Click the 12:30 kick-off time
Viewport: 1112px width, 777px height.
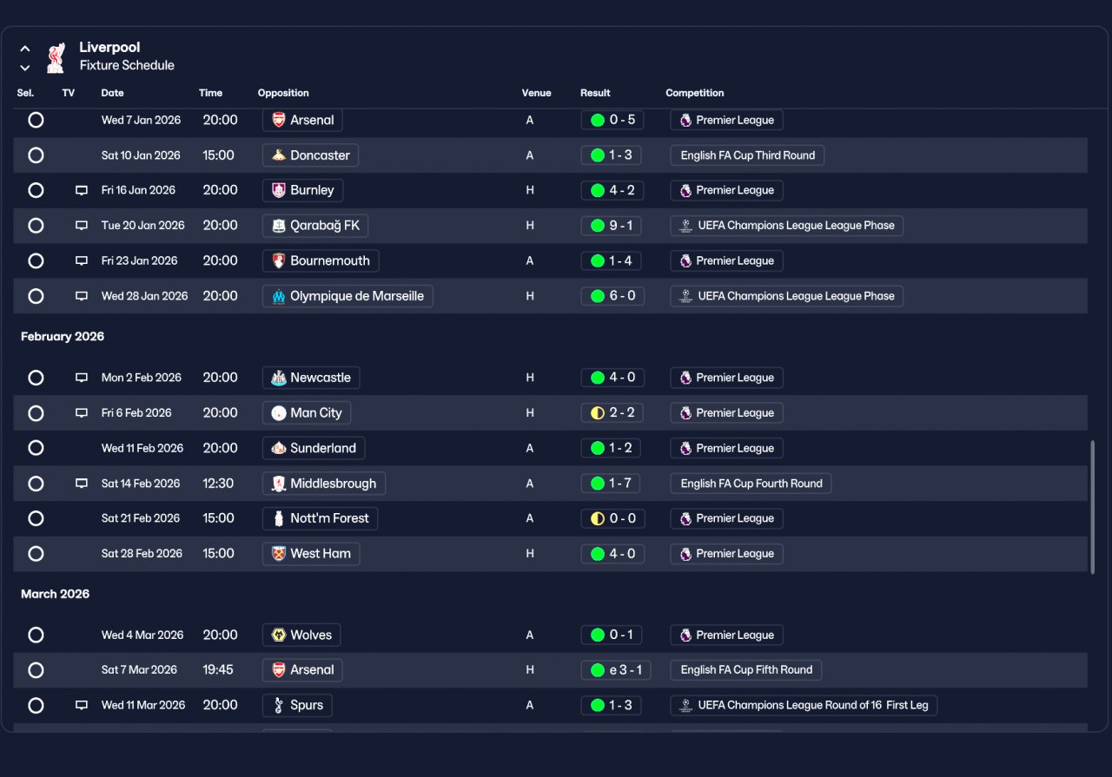[218, 484]
